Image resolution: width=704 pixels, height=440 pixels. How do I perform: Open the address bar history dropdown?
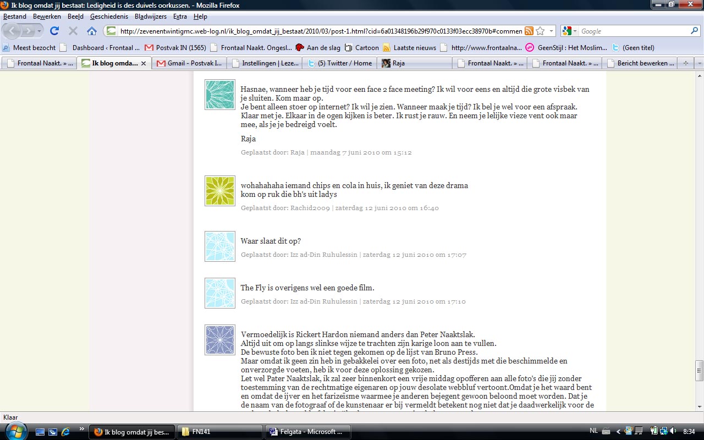551,31
